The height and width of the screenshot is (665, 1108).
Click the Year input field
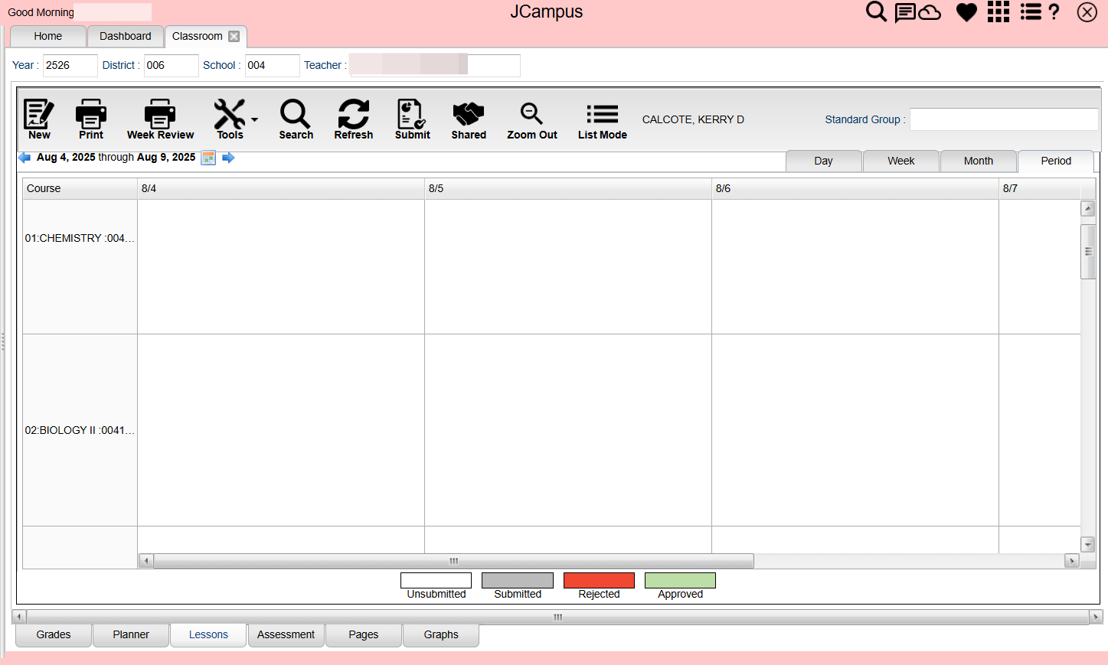70,65
